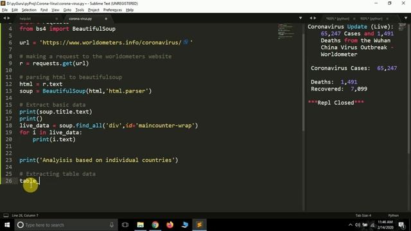Open Windows Start menu
This screenshot has width=411, height=231.
coord(7,225)
